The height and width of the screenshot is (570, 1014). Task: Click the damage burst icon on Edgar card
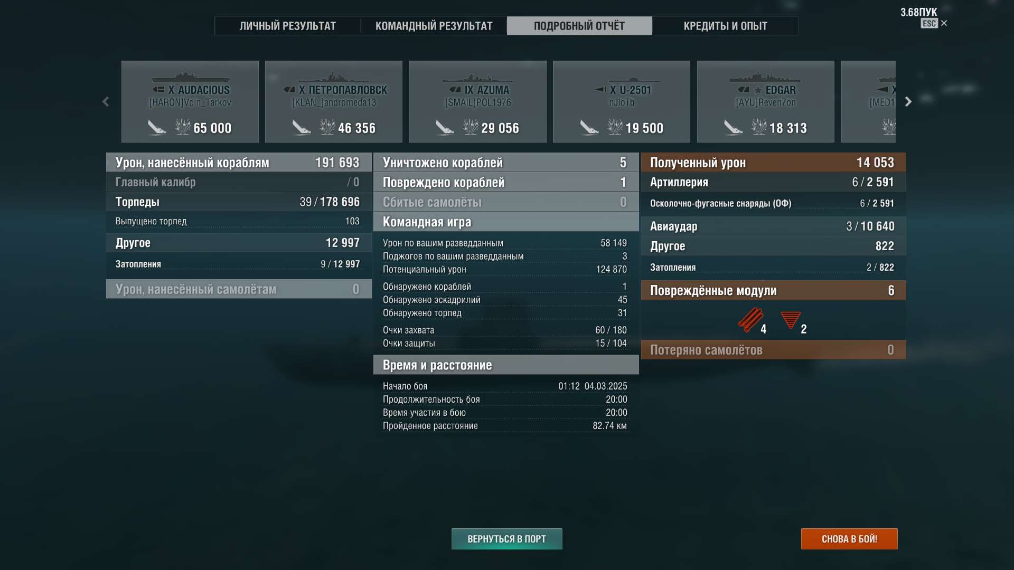point(759,127)
